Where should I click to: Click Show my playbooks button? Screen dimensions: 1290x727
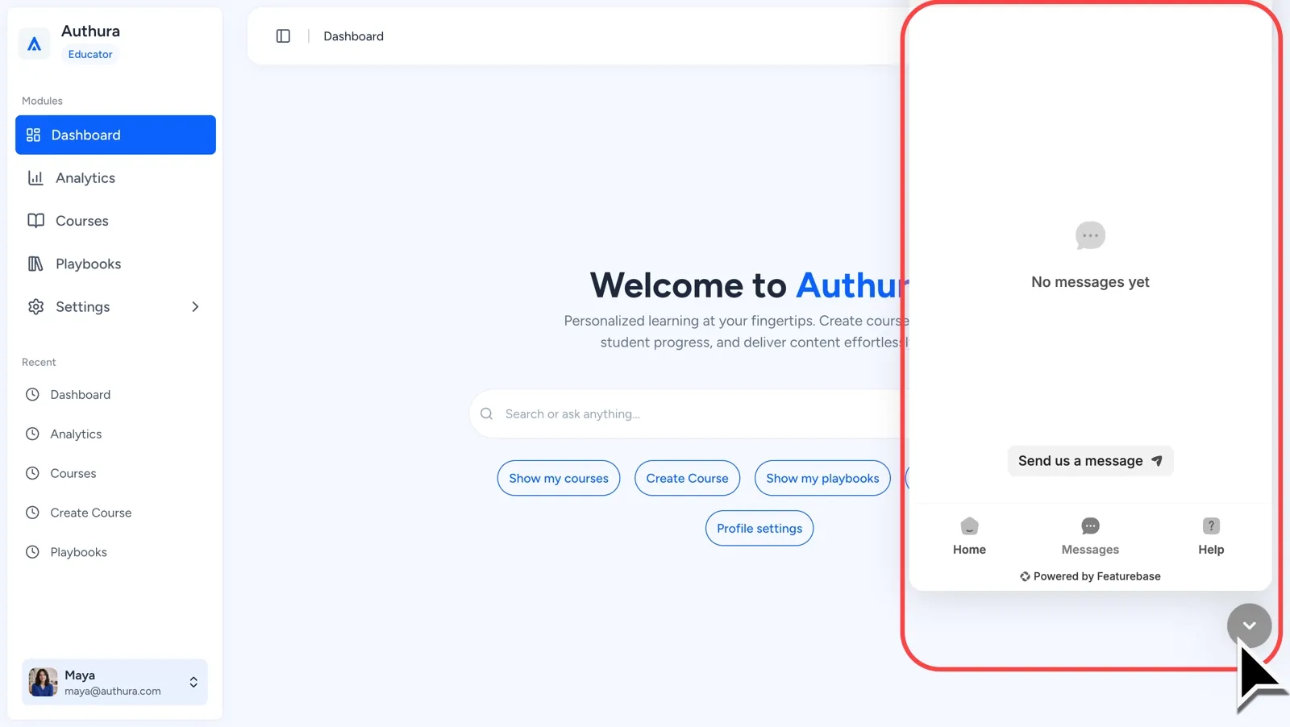click(822, 478)
